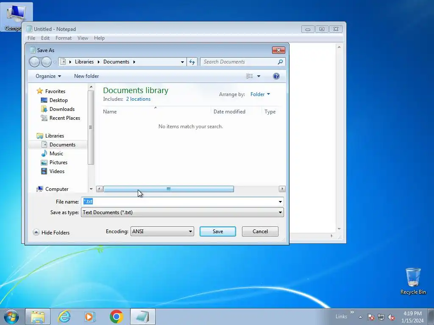
Task: Select Recent Places under Favorites
Action: pos(65,118)
